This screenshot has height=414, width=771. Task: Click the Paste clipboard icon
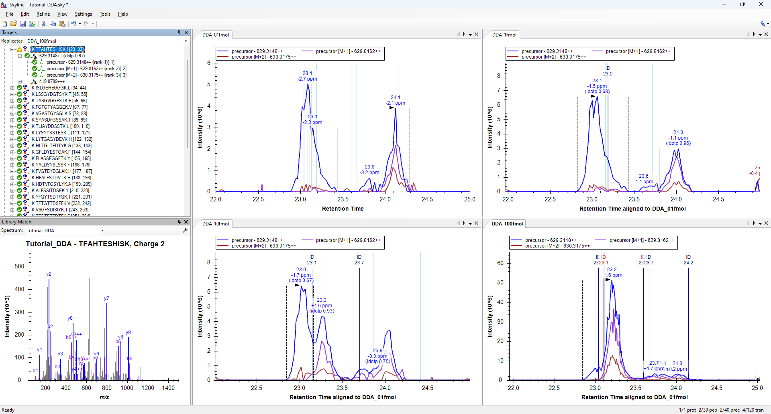pos(62,24)
